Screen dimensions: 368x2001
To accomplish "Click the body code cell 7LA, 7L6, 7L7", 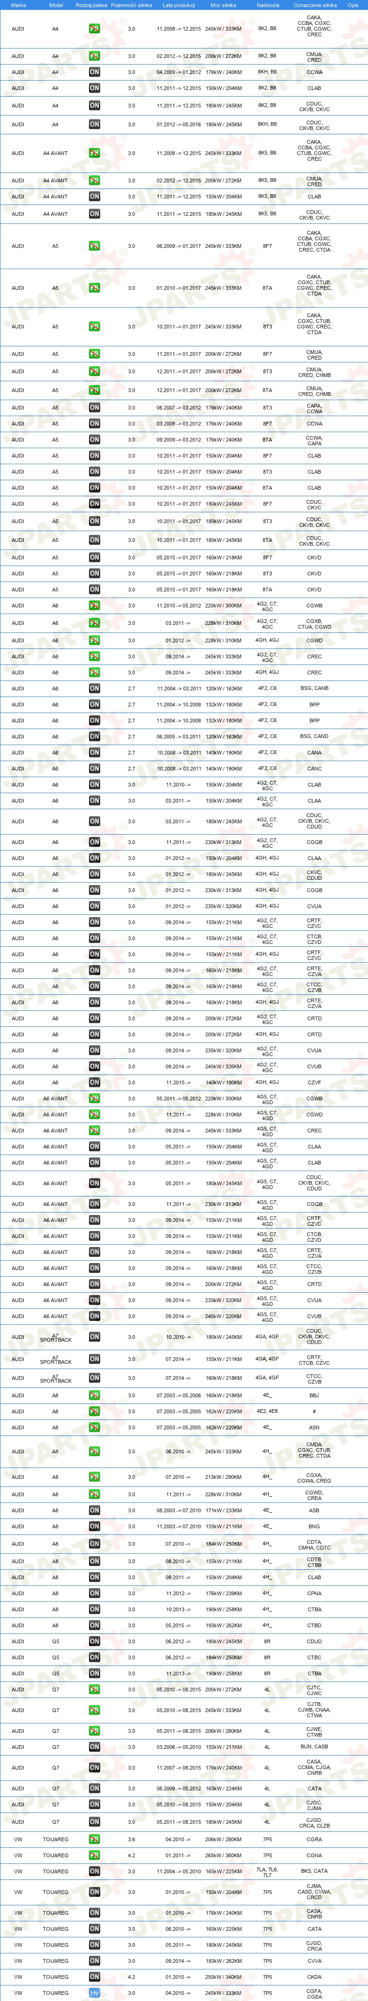I will (267, 1873).
